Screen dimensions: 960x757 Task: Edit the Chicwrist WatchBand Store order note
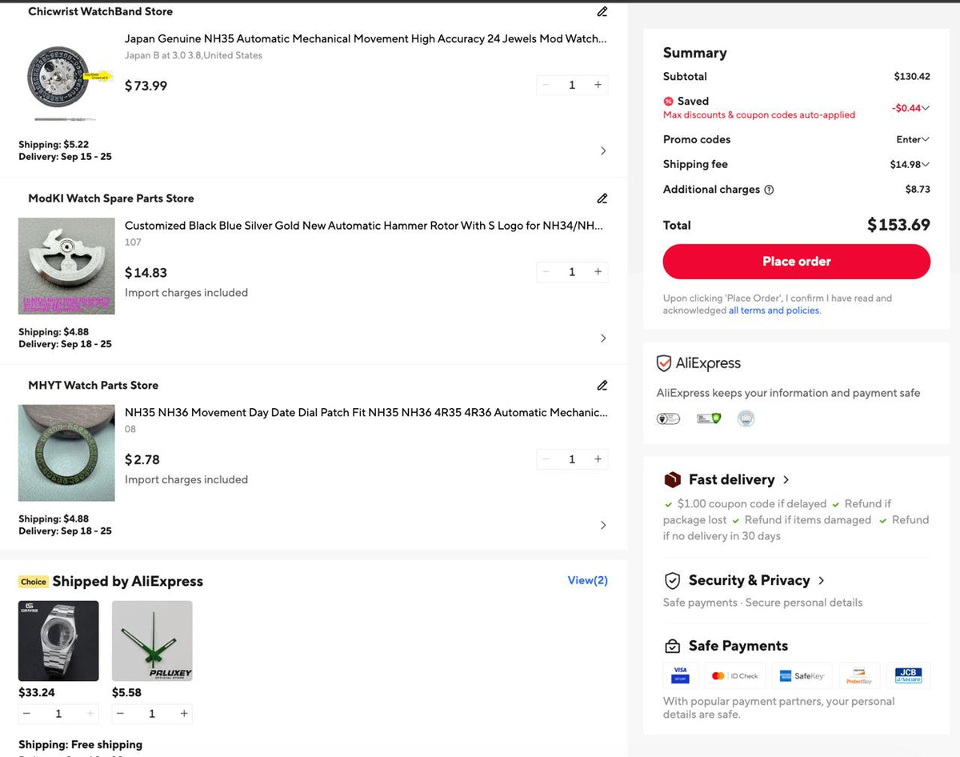click(602, 12)
